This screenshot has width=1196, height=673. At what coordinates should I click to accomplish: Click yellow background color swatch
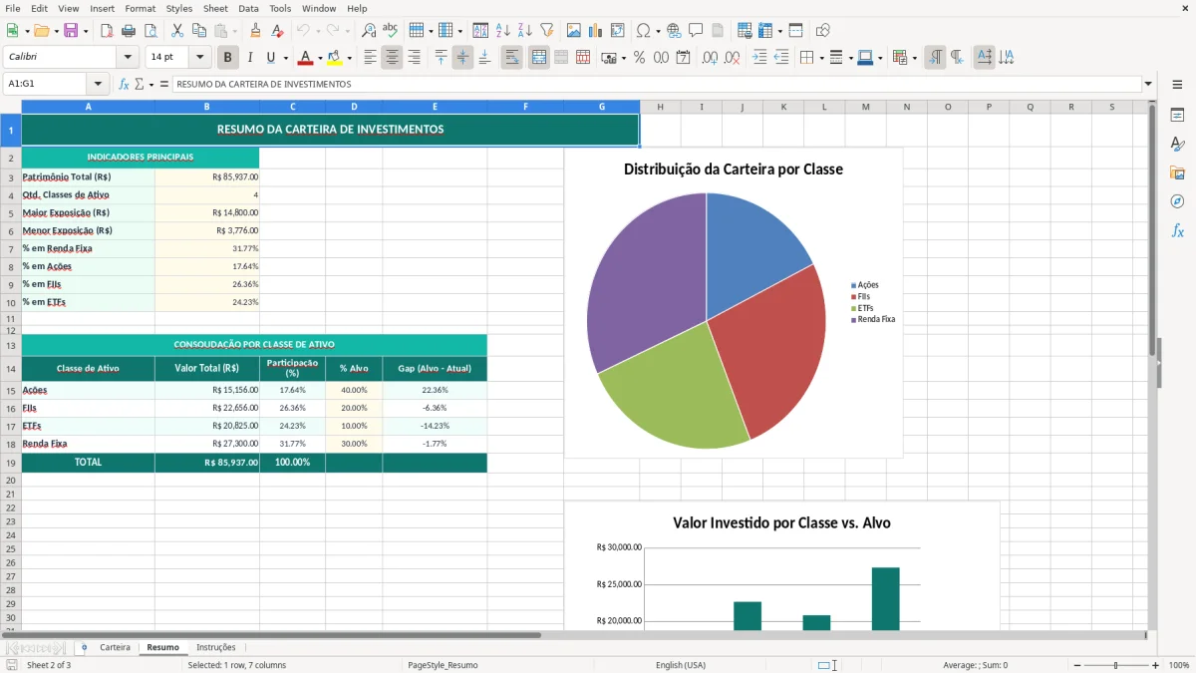point(335,58)
